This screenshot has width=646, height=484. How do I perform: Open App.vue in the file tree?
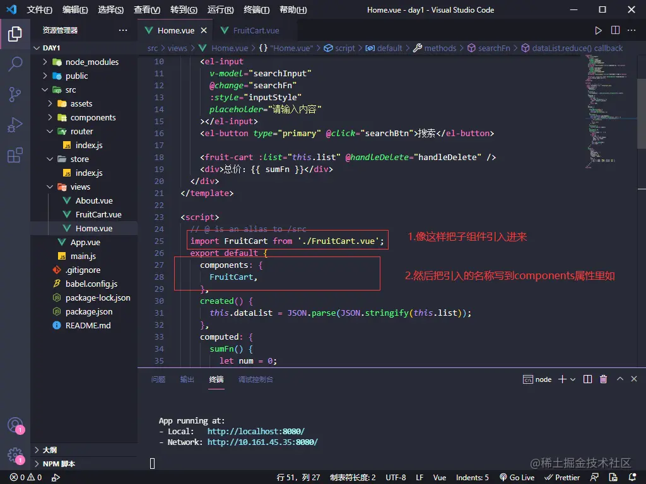pos(85,242)
